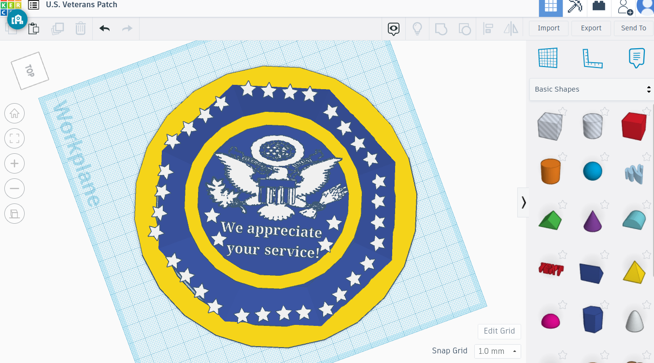Open the designs list menu icon
The width and height of the screenshot is (654, 363).
coord(33,5)
